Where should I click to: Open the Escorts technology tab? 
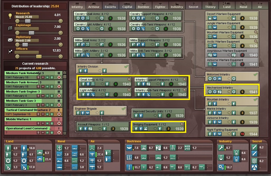point(110,6)
